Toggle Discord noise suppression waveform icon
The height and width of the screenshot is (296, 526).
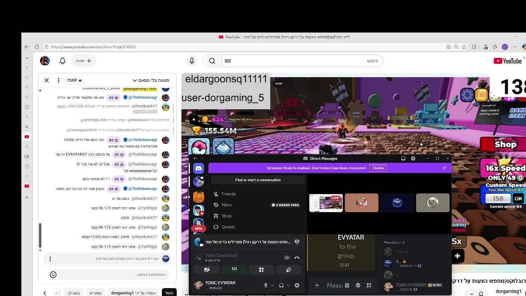287,258
